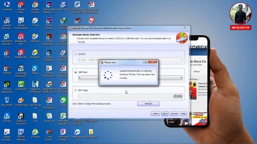Open Allok MP3 to AMR Converter icon
This screenshot has height=144, width=257.
click(x=49, y=87)
